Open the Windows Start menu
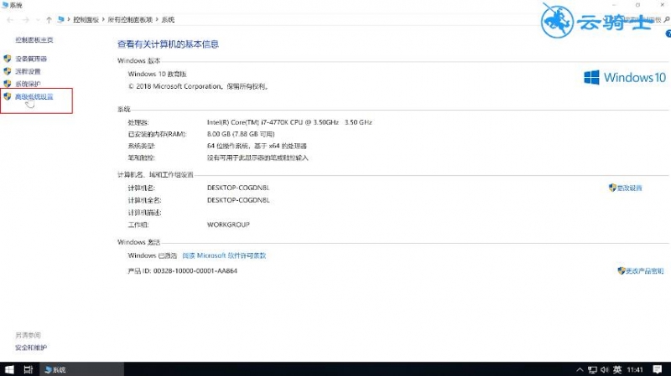The image size is (671, 376). (x=9, y=369)
